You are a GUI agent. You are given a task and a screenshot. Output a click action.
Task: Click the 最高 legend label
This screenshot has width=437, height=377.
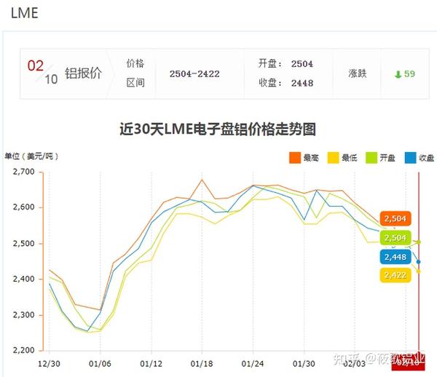coord(311,158)
